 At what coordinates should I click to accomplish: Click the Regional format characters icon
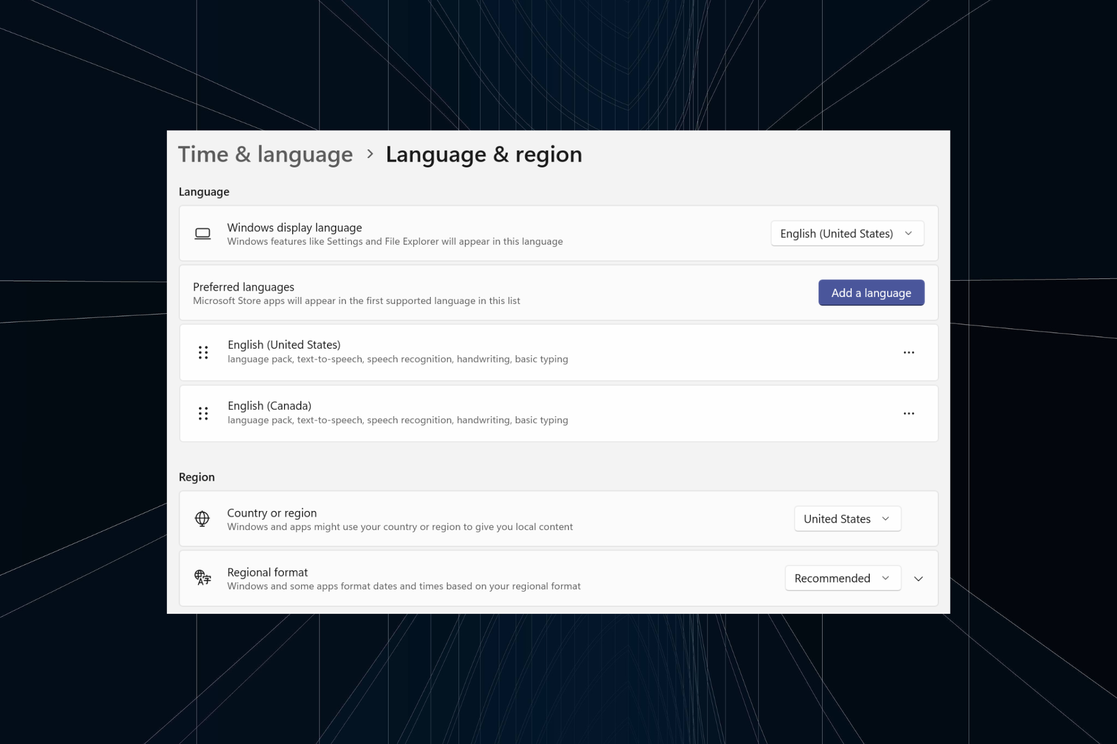point(202,578)
